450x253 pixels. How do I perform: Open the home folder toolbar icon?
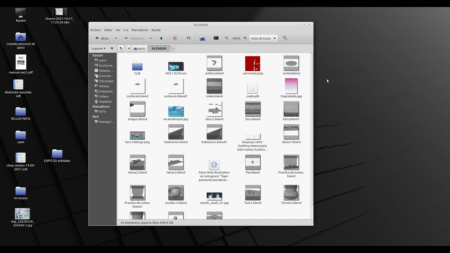(202, 38)
